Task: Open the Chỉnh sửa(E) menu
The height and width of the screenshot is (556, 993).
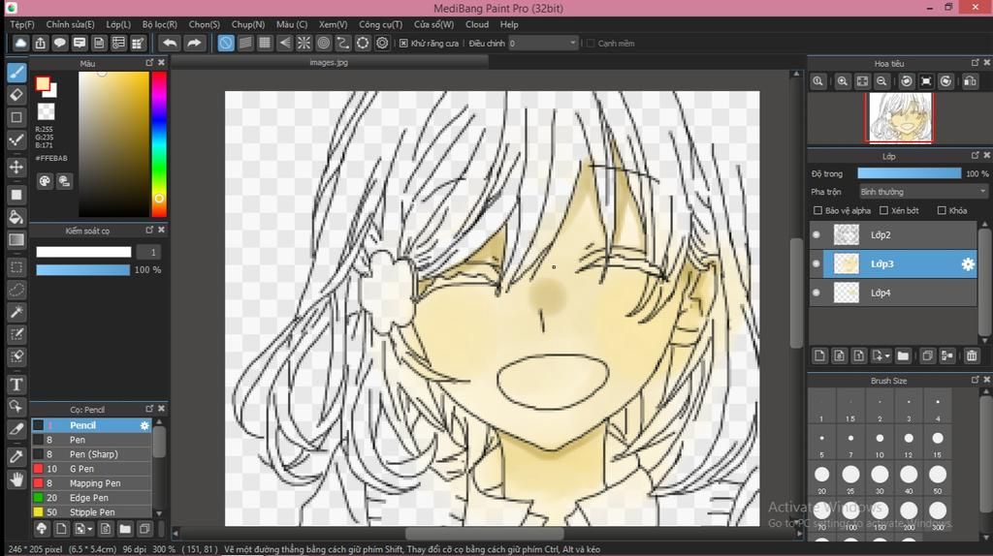Action: pos(70,24)
